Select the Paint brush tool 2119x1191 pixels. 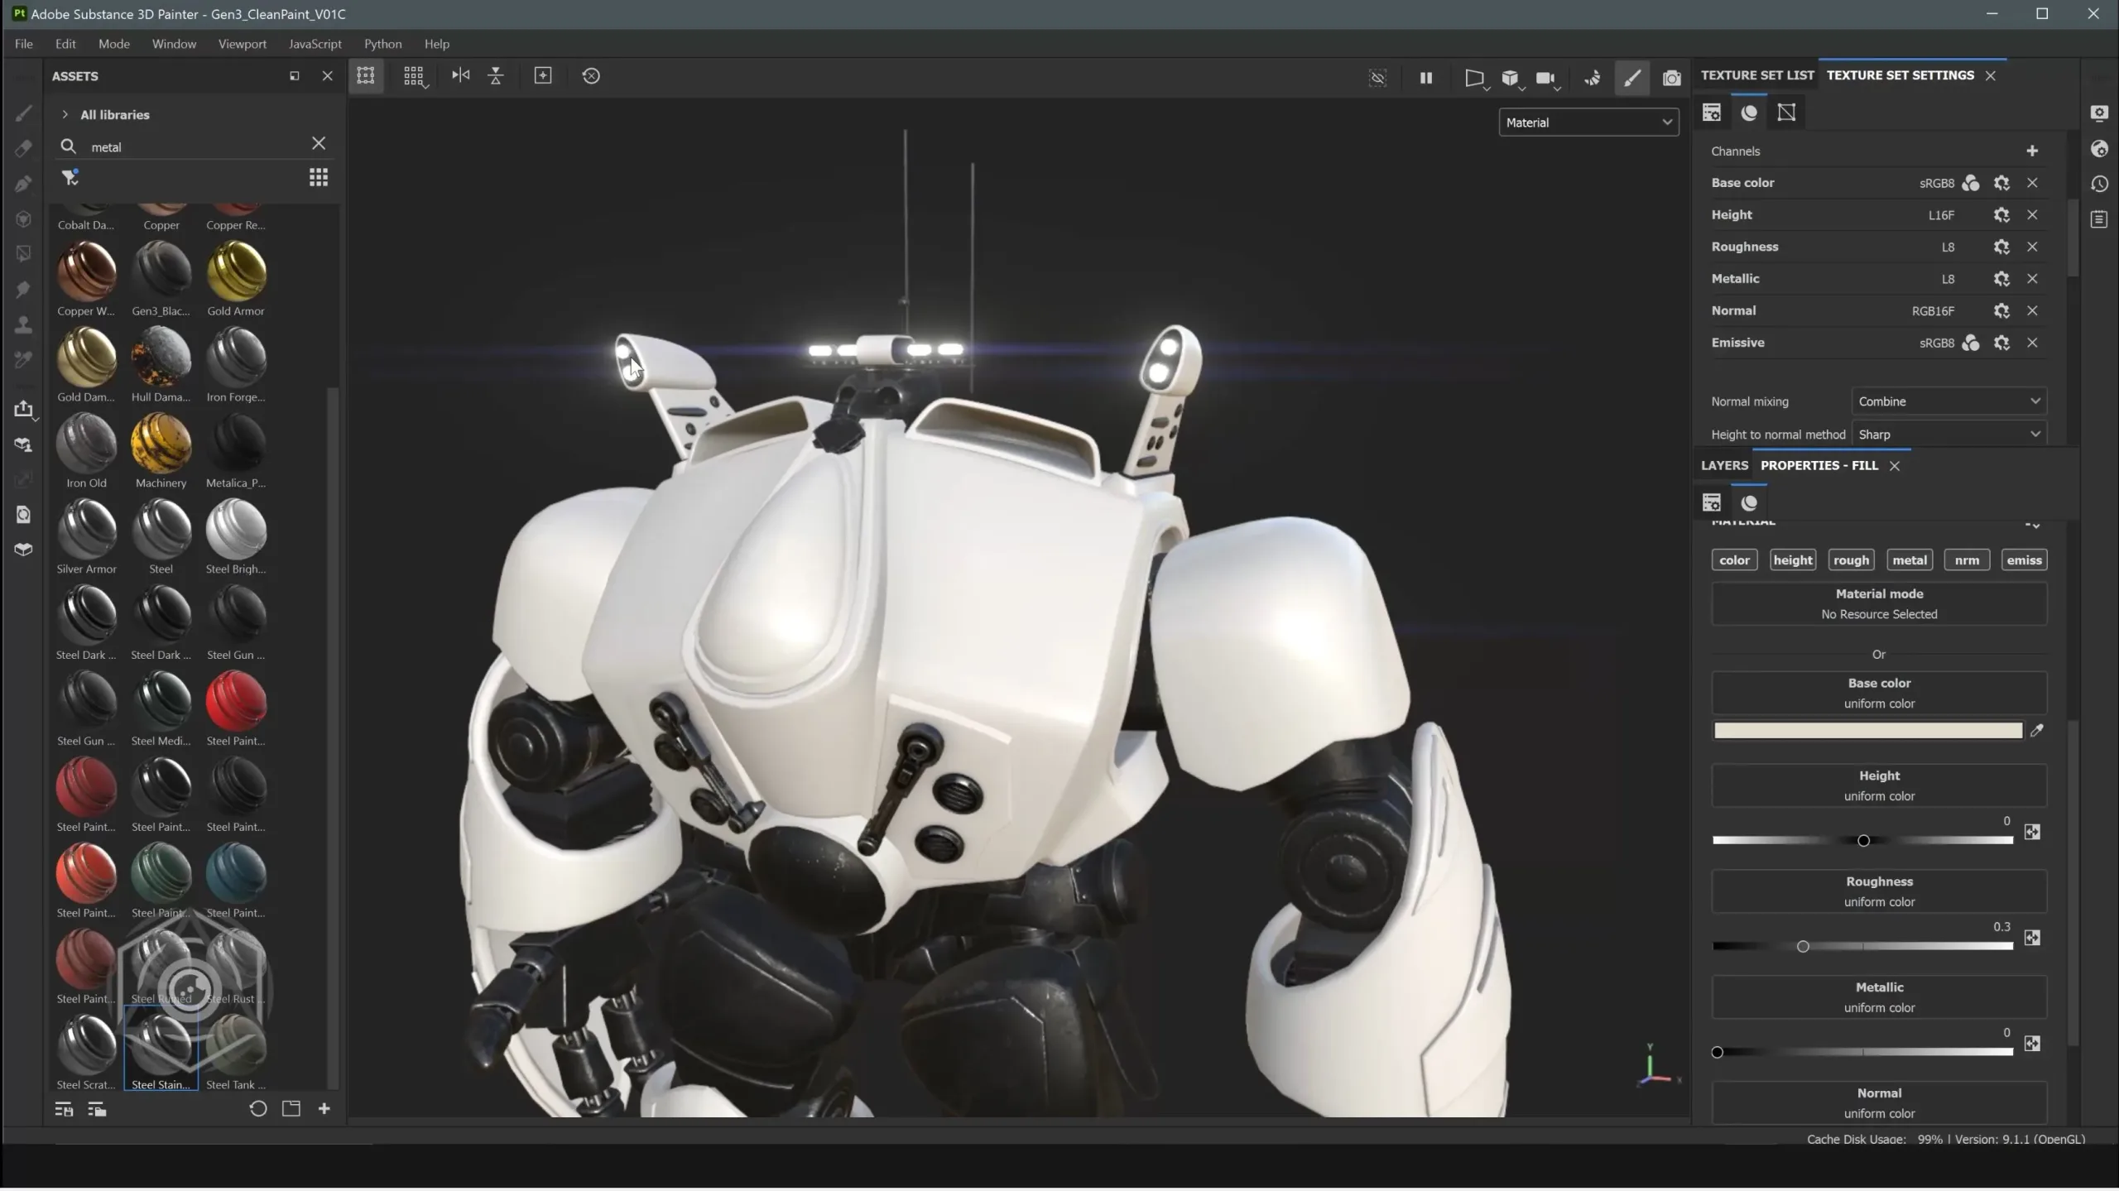pos(24,113)
